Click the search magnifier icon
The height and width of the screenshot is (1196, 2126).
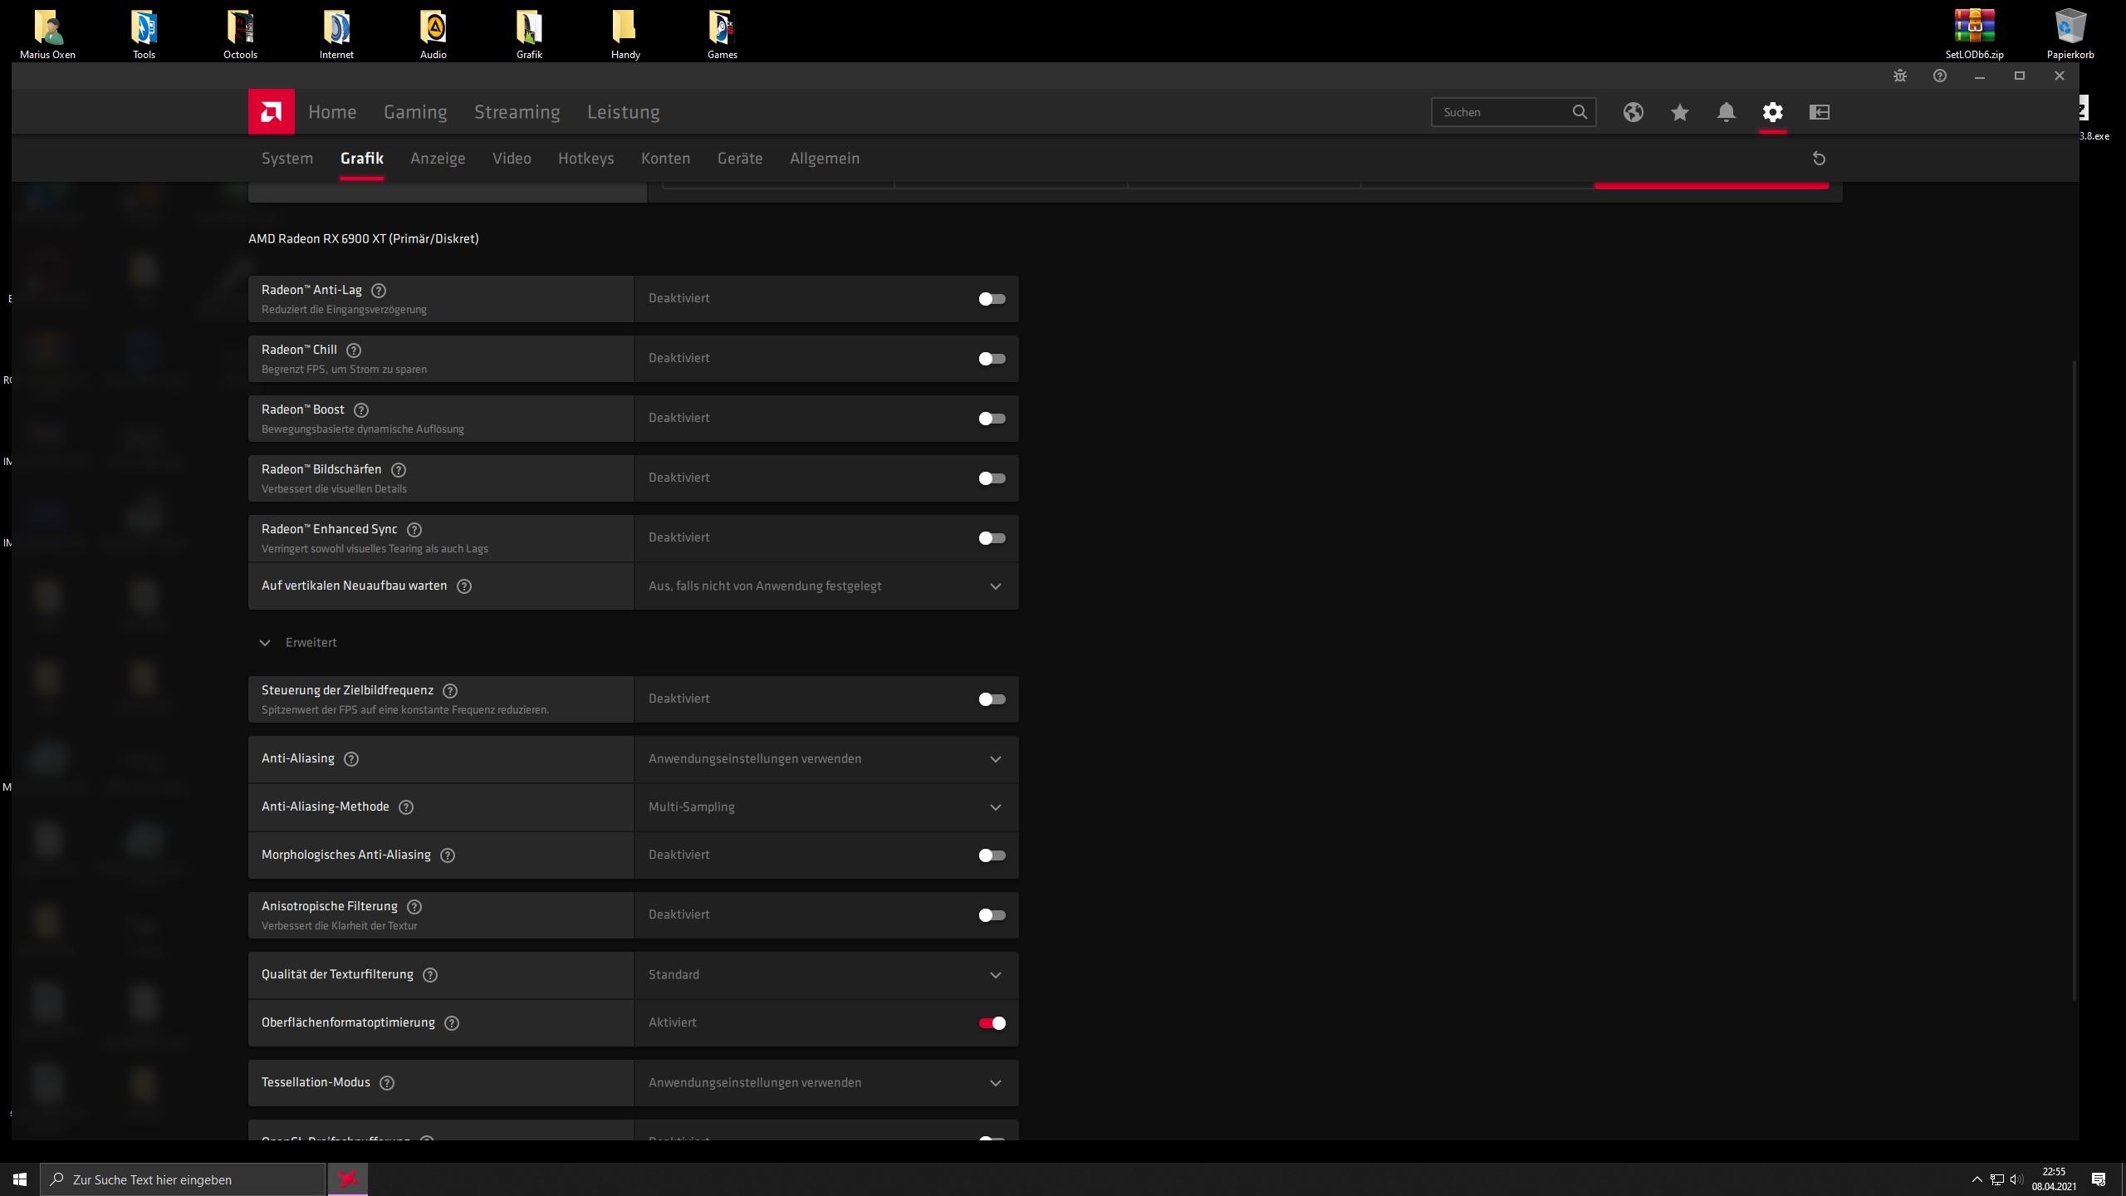pos(1580,112)
